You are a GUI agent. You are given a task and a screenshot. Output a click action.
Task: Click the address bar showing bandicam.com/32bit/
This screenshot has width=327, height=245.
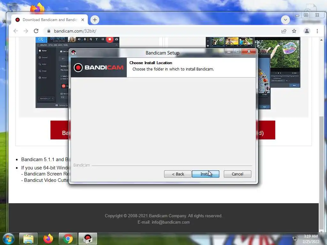pyautogui.click(x=163, y=31)
